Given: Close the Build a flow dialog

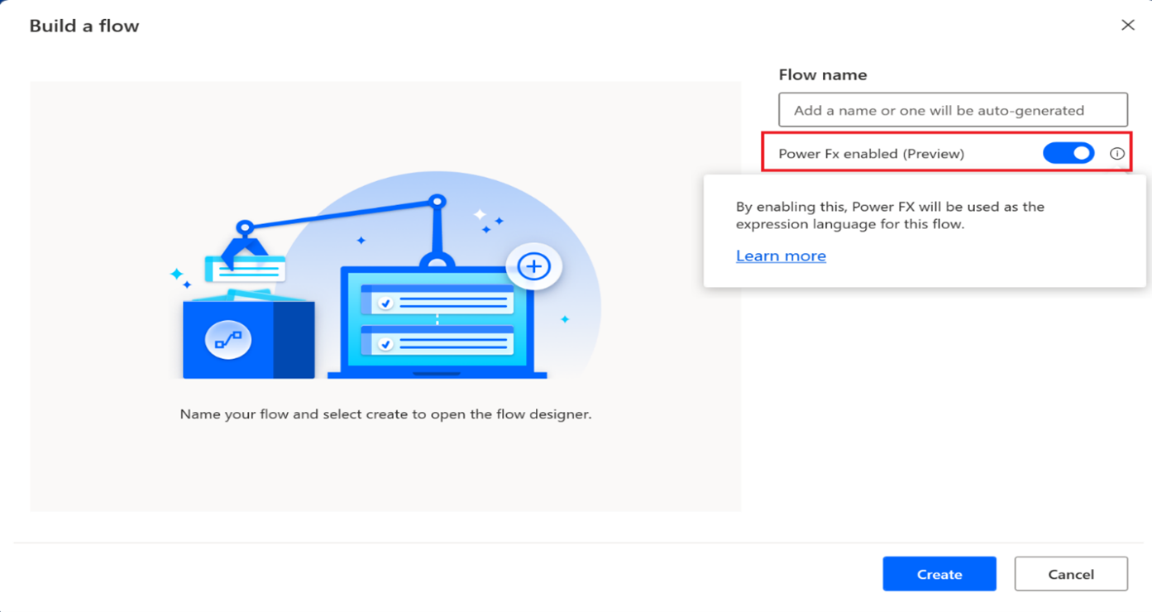Looking at the screenshot, I should [x=1127, y=25].
